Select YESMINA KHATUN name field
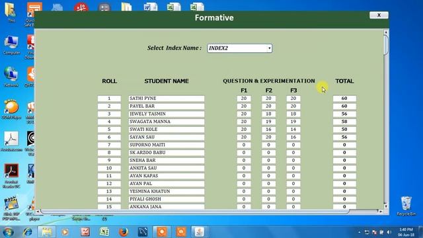The image size is (423, 238). pos(167,191)
